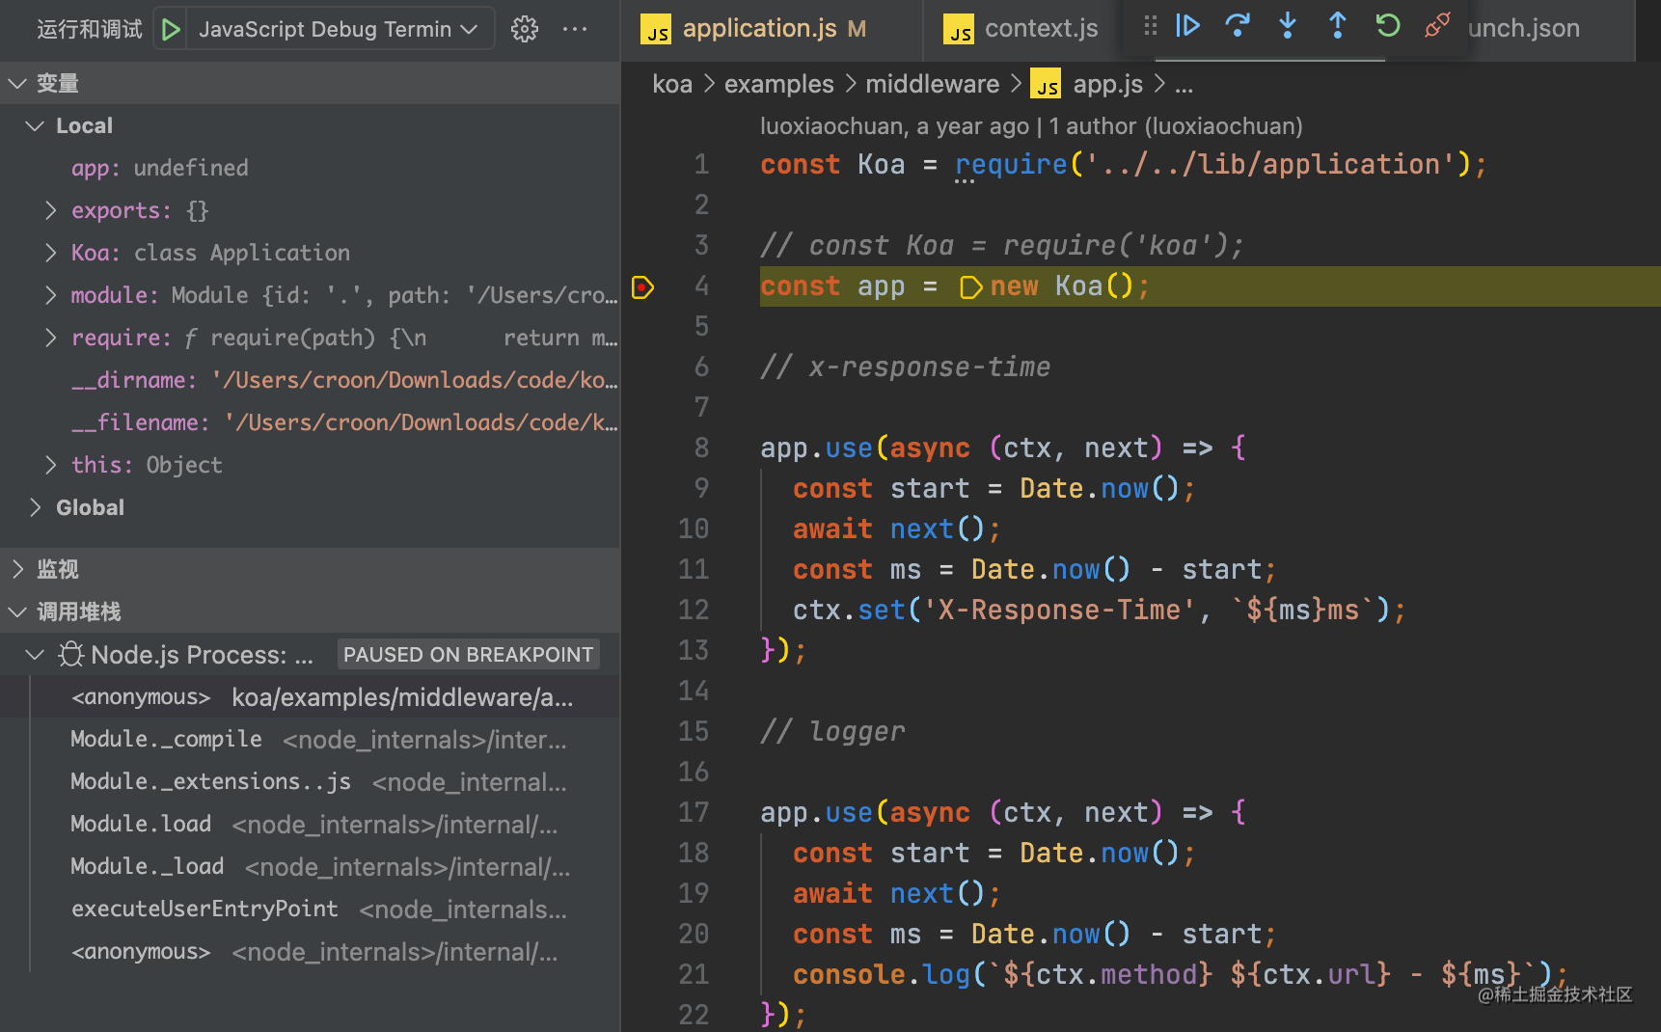This screenshot has width=1661, height=1032.
Task: Continue execution in debug toolbar
Action: click(1187, 26)
